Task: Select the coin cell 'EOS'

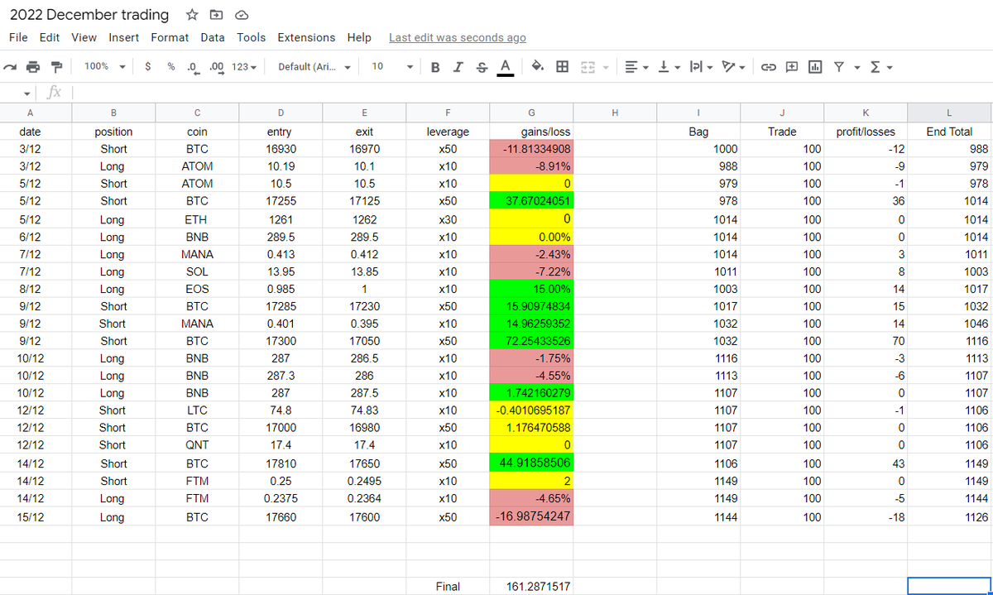Action: [197, 289]
